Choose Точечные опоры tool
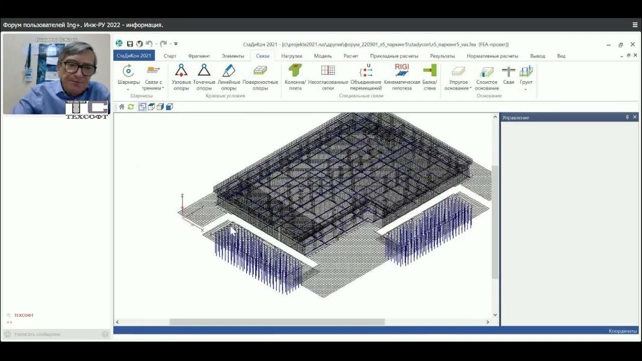 (204, 77)
